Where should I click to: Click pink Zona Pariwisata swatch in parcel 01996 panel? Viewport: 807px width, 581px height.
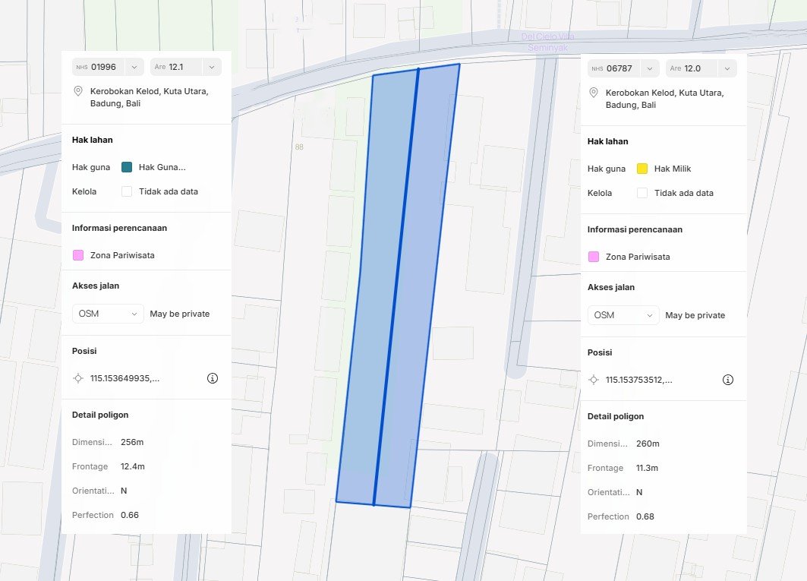coord(78,255)
